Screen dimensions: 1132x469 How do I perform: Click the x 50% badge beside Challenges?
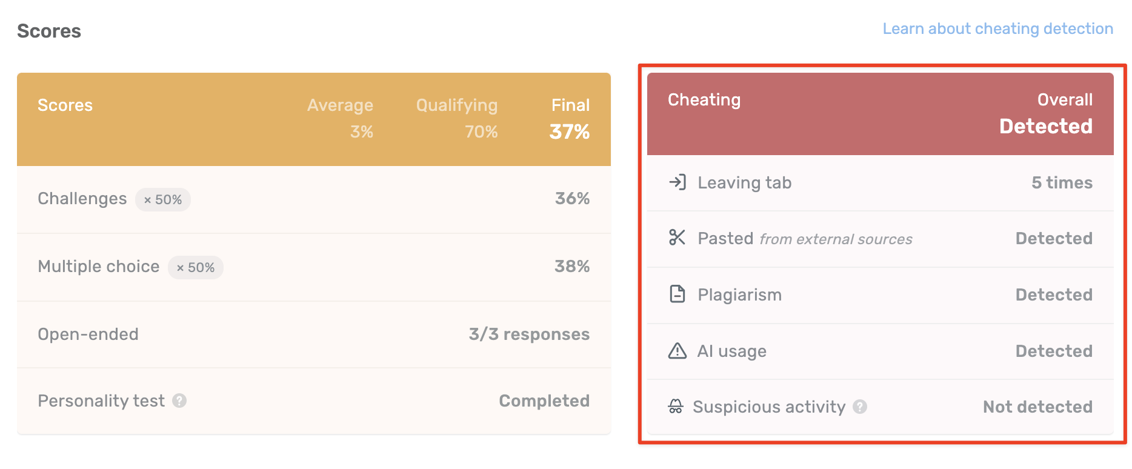tap(162, 199)
